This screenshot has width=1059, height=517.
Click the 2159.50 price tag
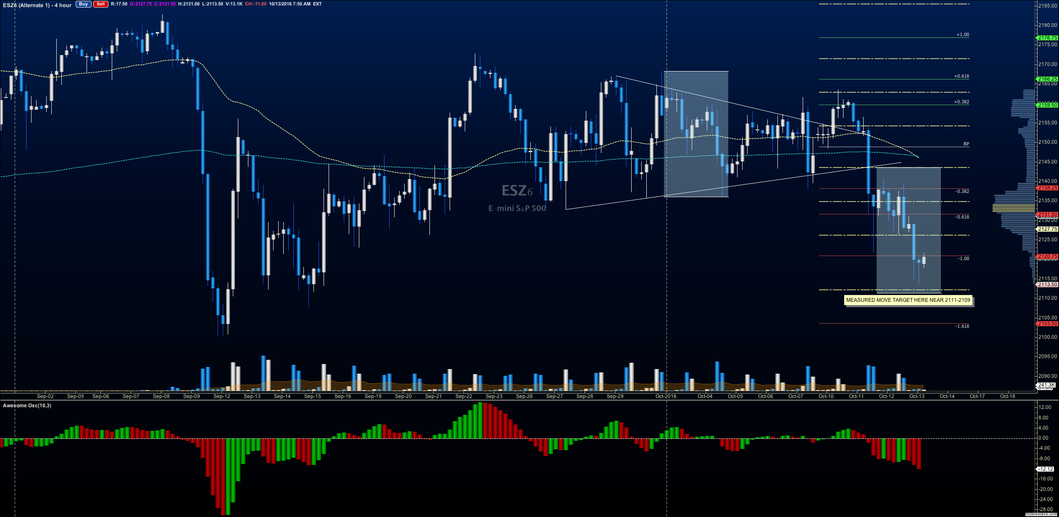tap(1047, 105)
